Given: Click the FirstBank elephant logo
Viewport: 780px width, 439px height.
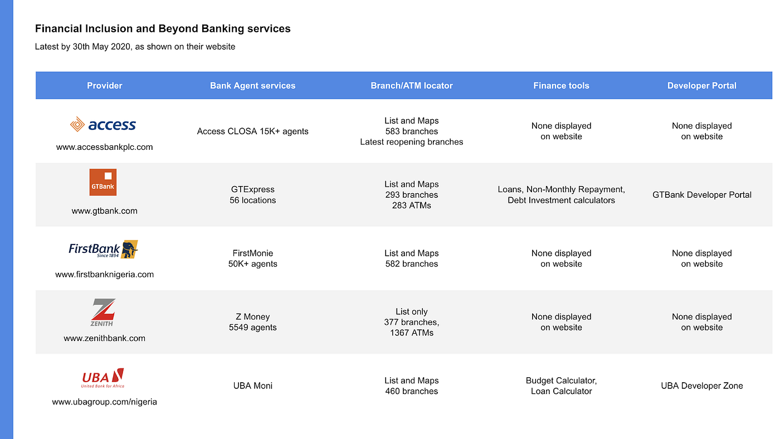Looking at the screenshot, I should (103, 249).
